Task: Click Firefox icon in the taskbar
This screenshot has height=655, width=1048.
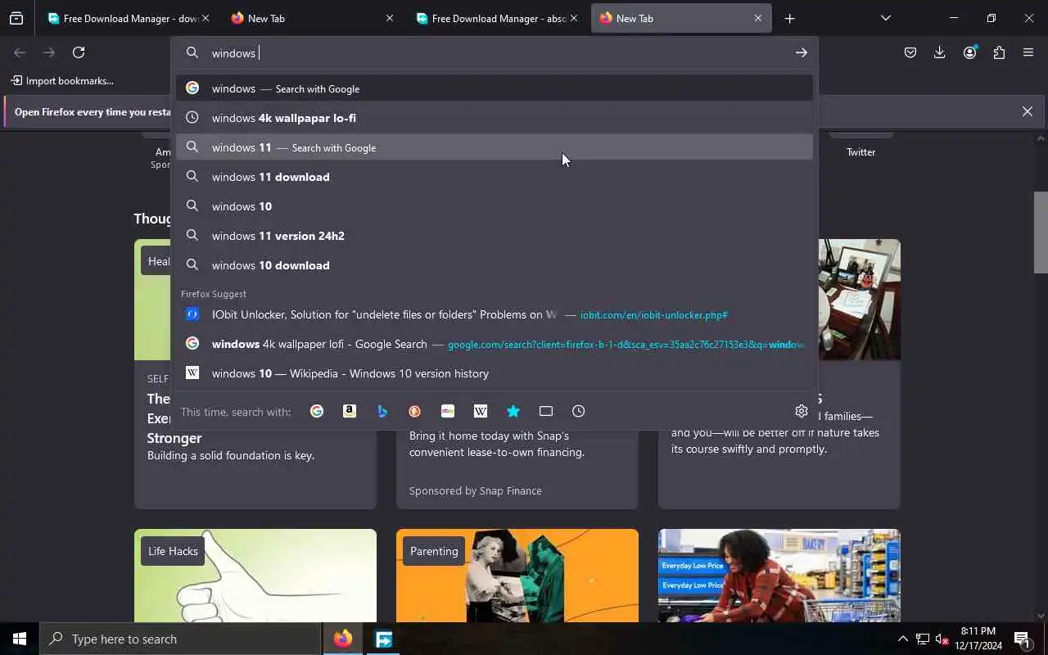Action: (x=343, y=639)
